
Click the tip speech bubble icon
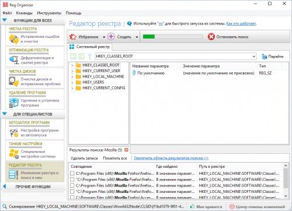pyautogui.click(x=129, y=24)
